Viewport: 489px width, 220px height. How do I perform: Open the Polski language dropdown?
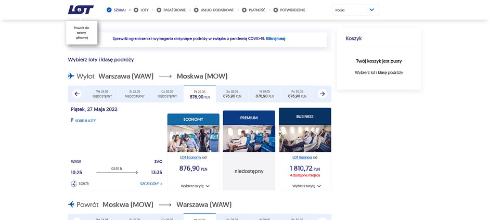(x=355, y=10)
